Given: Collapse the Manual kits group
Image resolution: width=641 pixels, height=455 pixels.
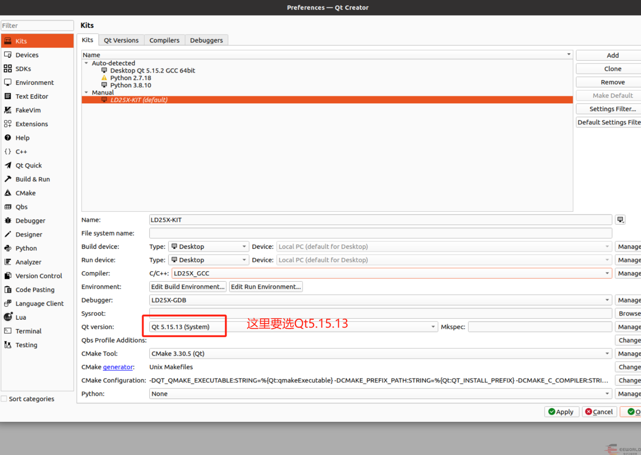Looking at the screenshot, I should 86,93.
